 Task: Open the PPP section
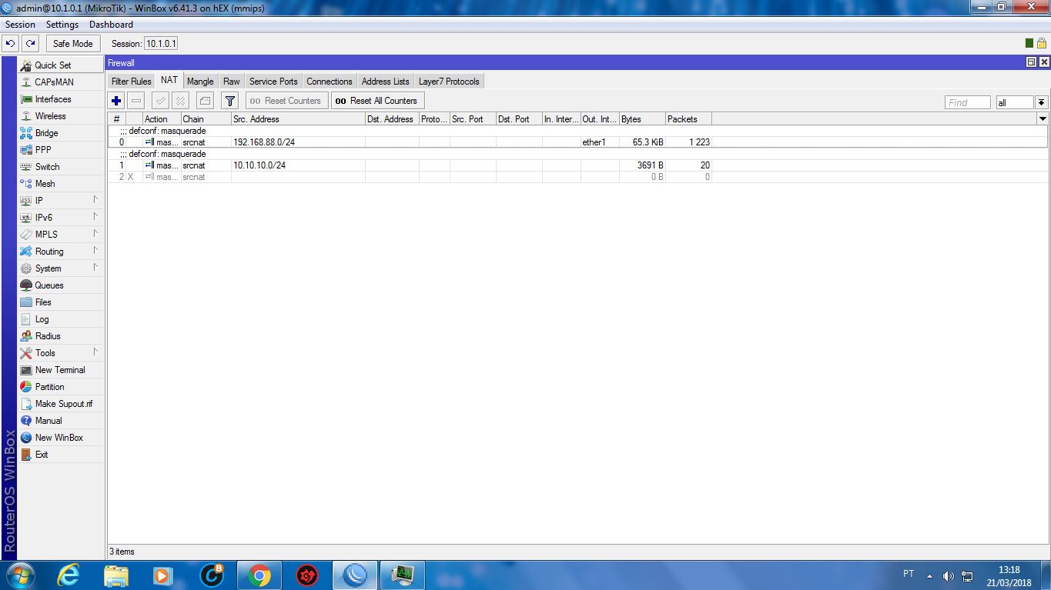[x=61, y=150]
